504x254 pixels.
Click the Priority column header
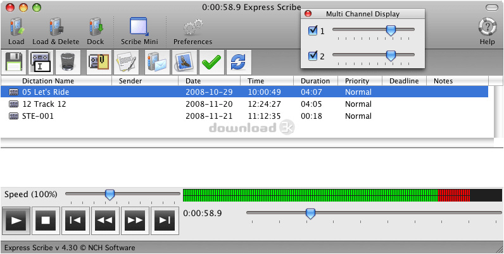[x=357, y=81]
